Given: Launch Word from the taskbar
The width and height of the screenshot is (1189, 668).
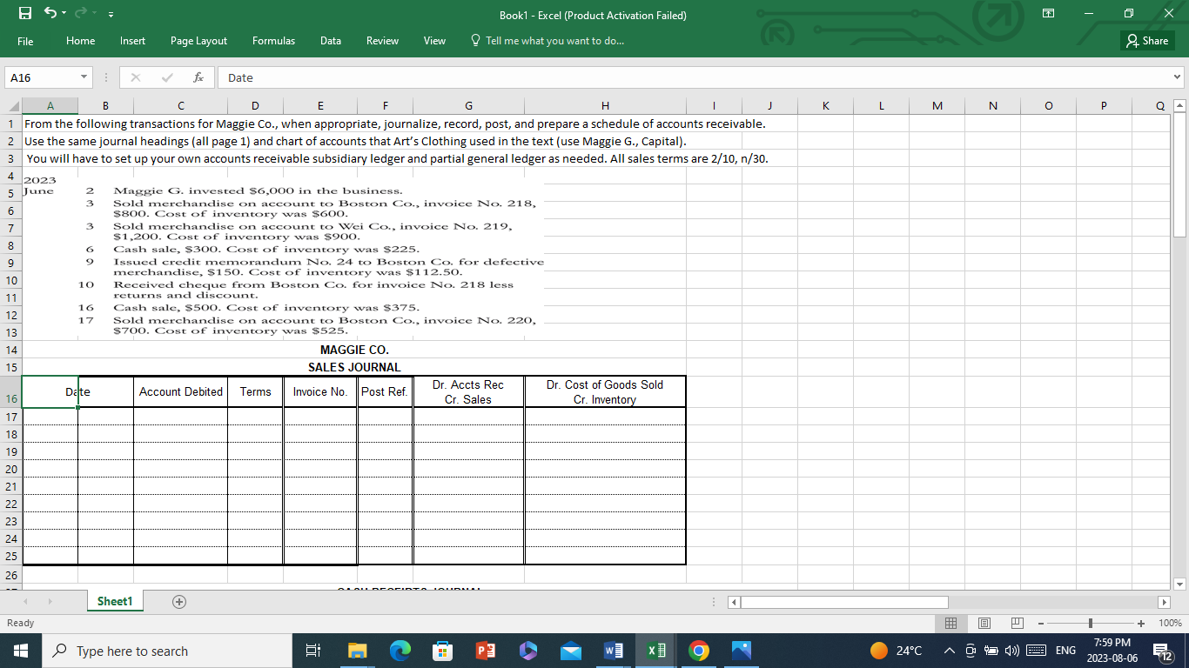Looking at the screenshot, I should pos(613,650).
